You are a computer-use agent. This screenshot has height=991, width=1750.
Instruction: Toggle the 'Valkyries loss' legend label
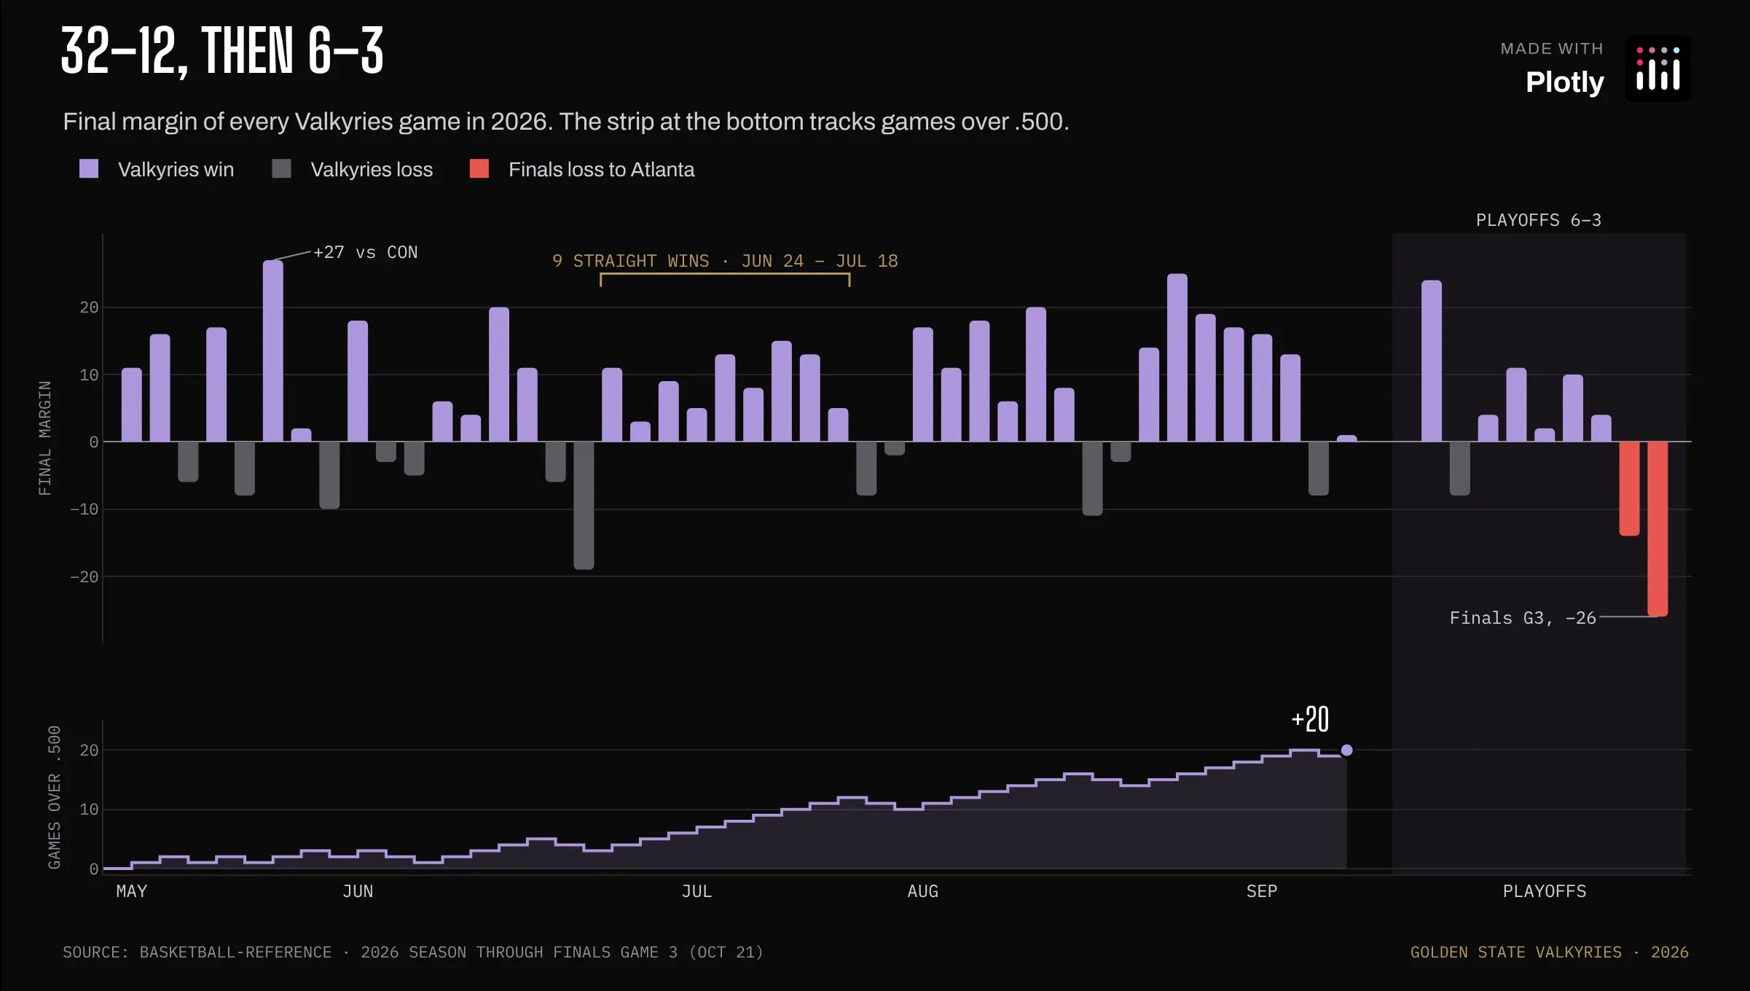[372, 170]
